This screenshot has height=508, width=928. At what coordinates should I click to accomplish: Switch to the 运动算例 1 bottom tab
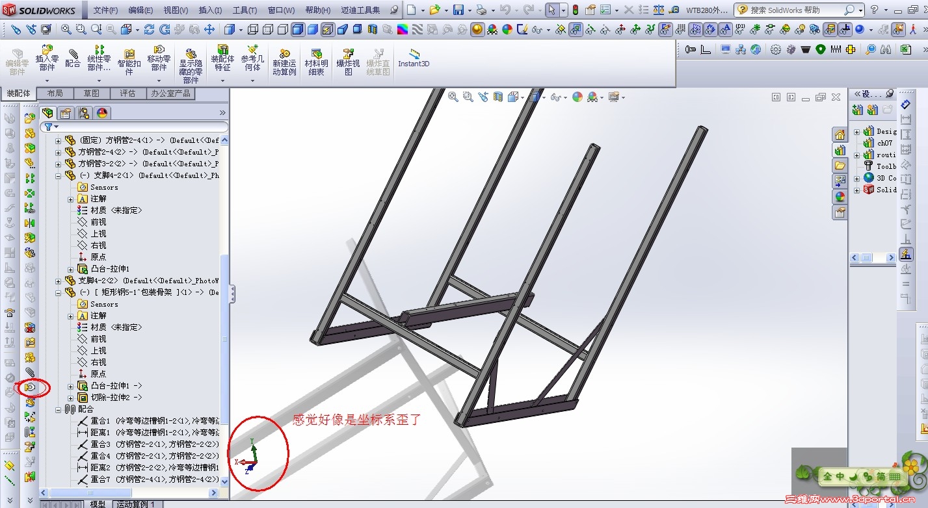(135, 504)
